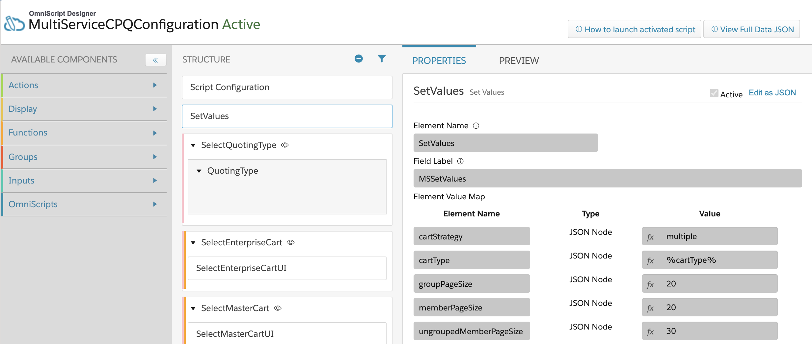Toggle the Active checkbox
812x344 pixels.
click(714, 93)
